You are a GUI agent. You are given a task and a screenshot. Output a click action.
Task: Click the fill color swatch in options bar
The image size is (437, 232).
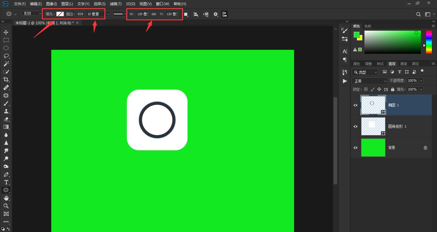click(x=60, y=14)
